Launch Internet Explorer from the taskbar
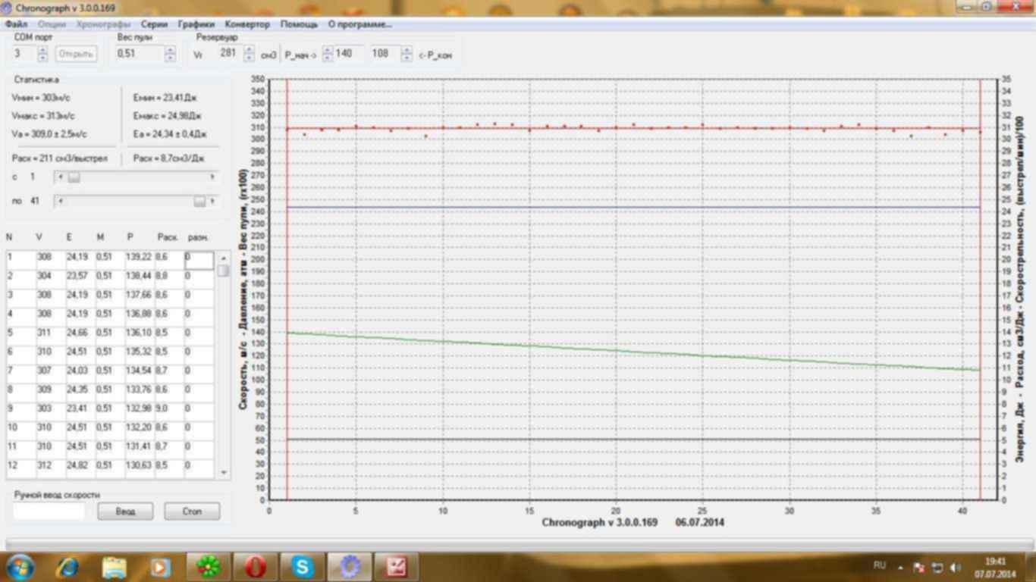1036x582 pixels. [67, 566]
